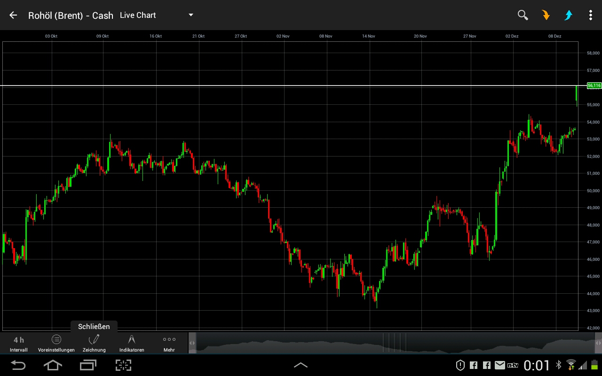Open the up-chevron panel in navigation bar
The image size is (602, 376).
[x=301, y=365]
